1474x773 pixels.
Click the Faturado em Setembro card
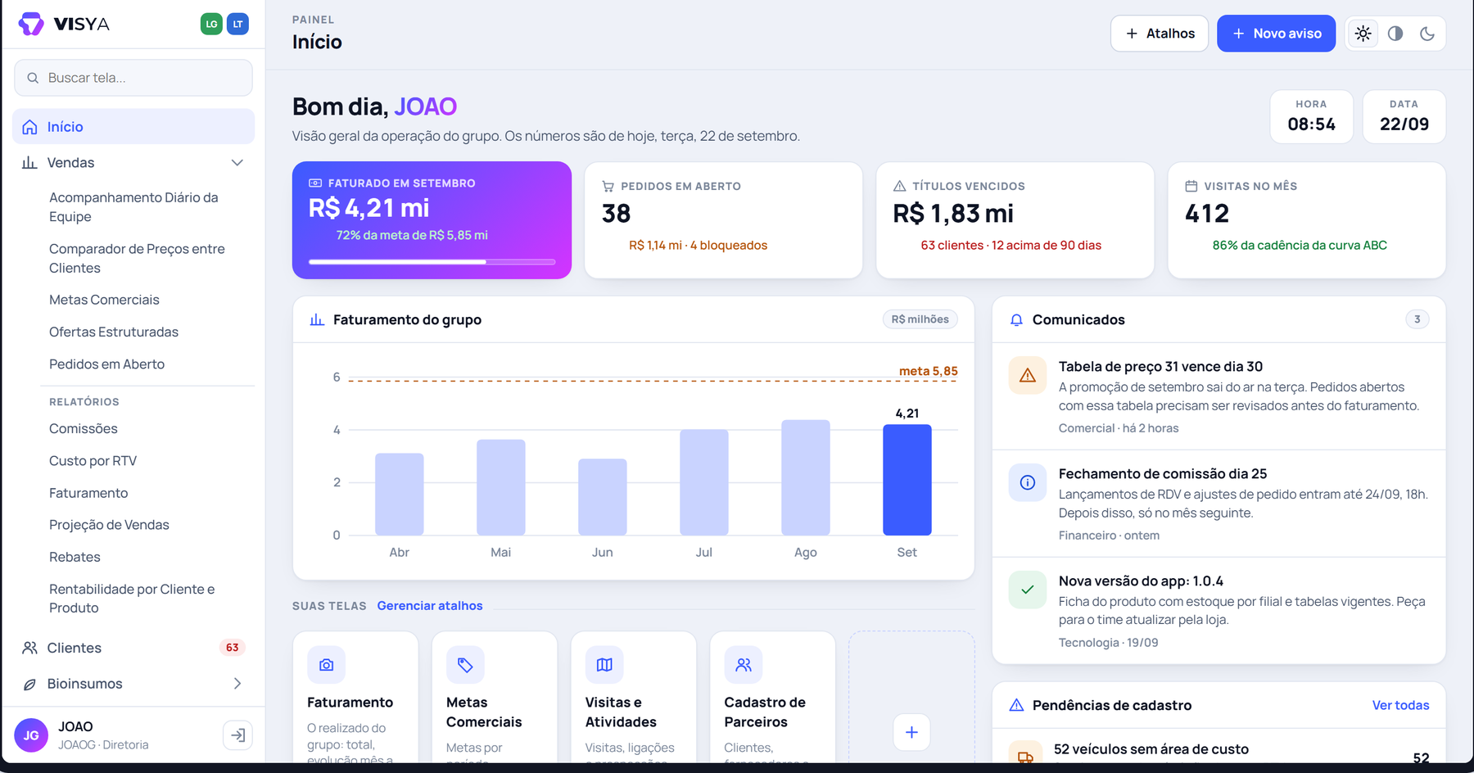tap(432, 220)
